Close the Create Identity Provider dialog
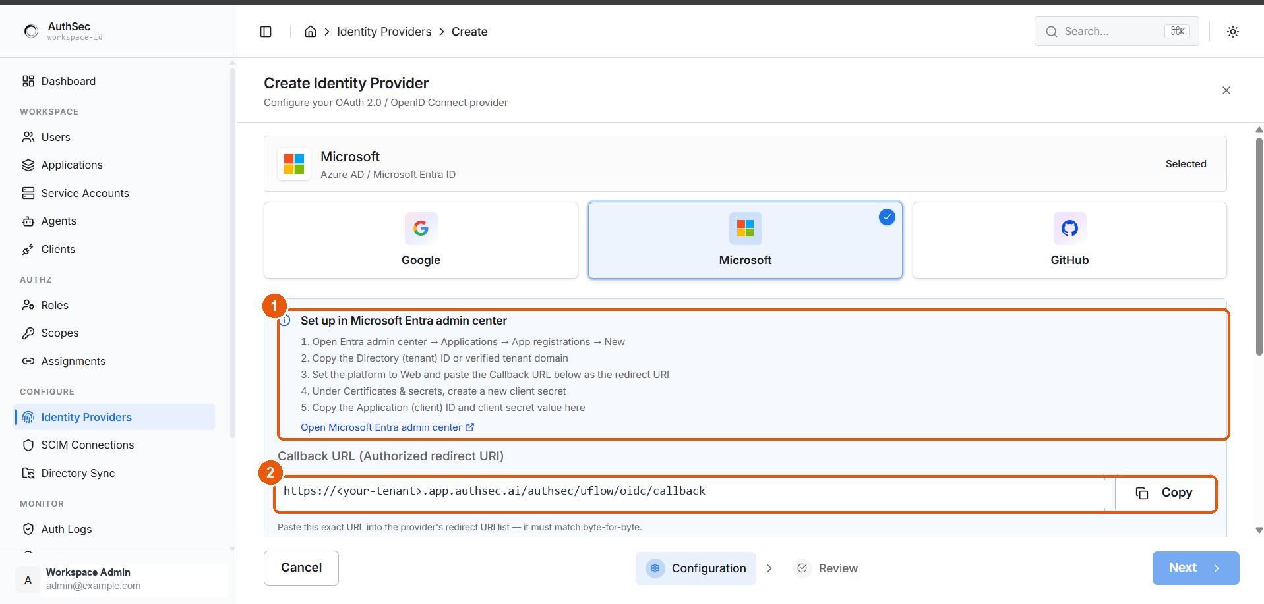 click(x=1226, y=90)
